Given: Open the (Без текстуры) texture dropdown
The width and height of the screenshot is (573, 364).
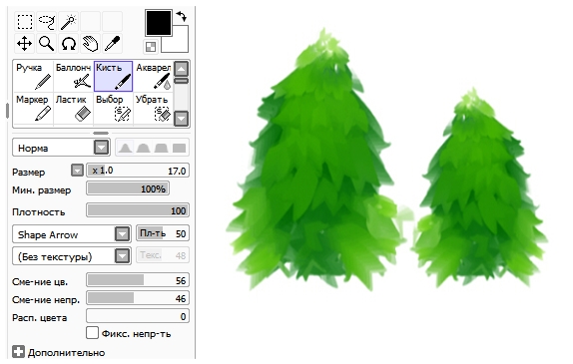Looking at the screenshot, I should tap(72, 256).
